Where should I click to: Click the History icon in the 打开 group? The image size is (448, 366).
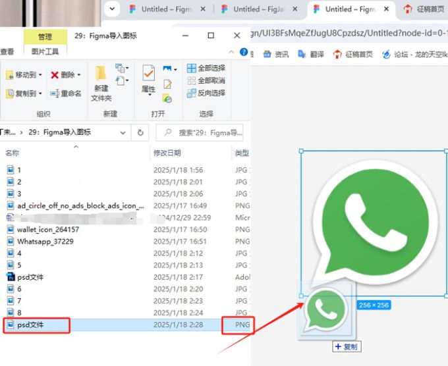167,98
